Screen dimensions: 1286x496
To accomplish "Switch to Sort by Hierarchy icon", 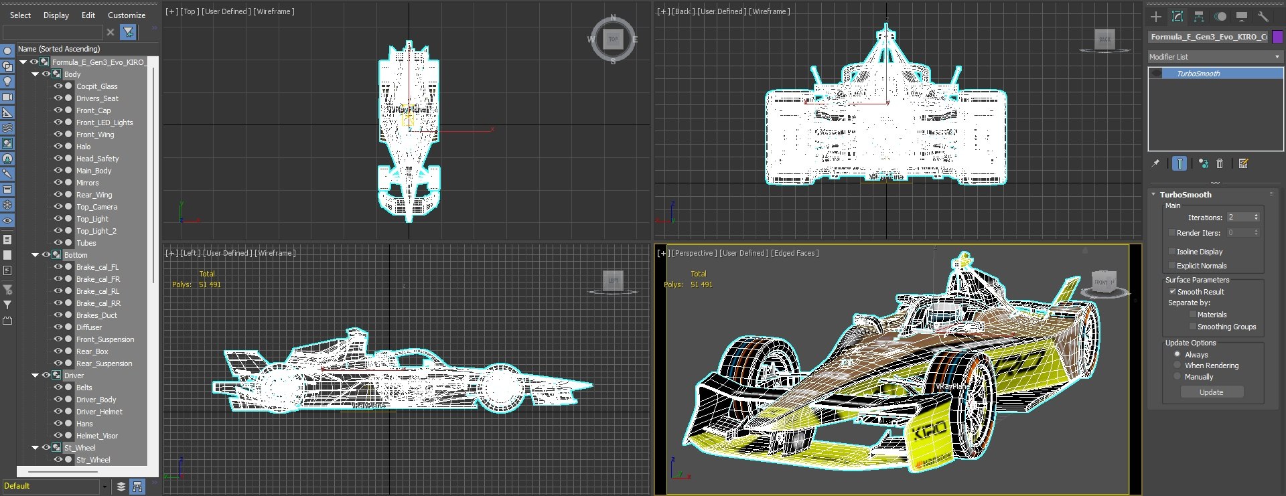I will [x=137, y=487].
